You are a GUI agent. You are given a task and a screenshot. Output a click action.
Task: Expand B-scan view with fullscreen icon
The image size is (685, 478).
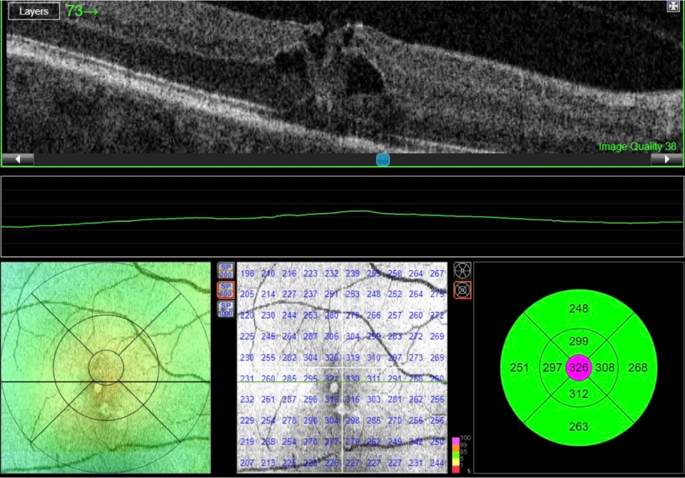coord(673,6)
